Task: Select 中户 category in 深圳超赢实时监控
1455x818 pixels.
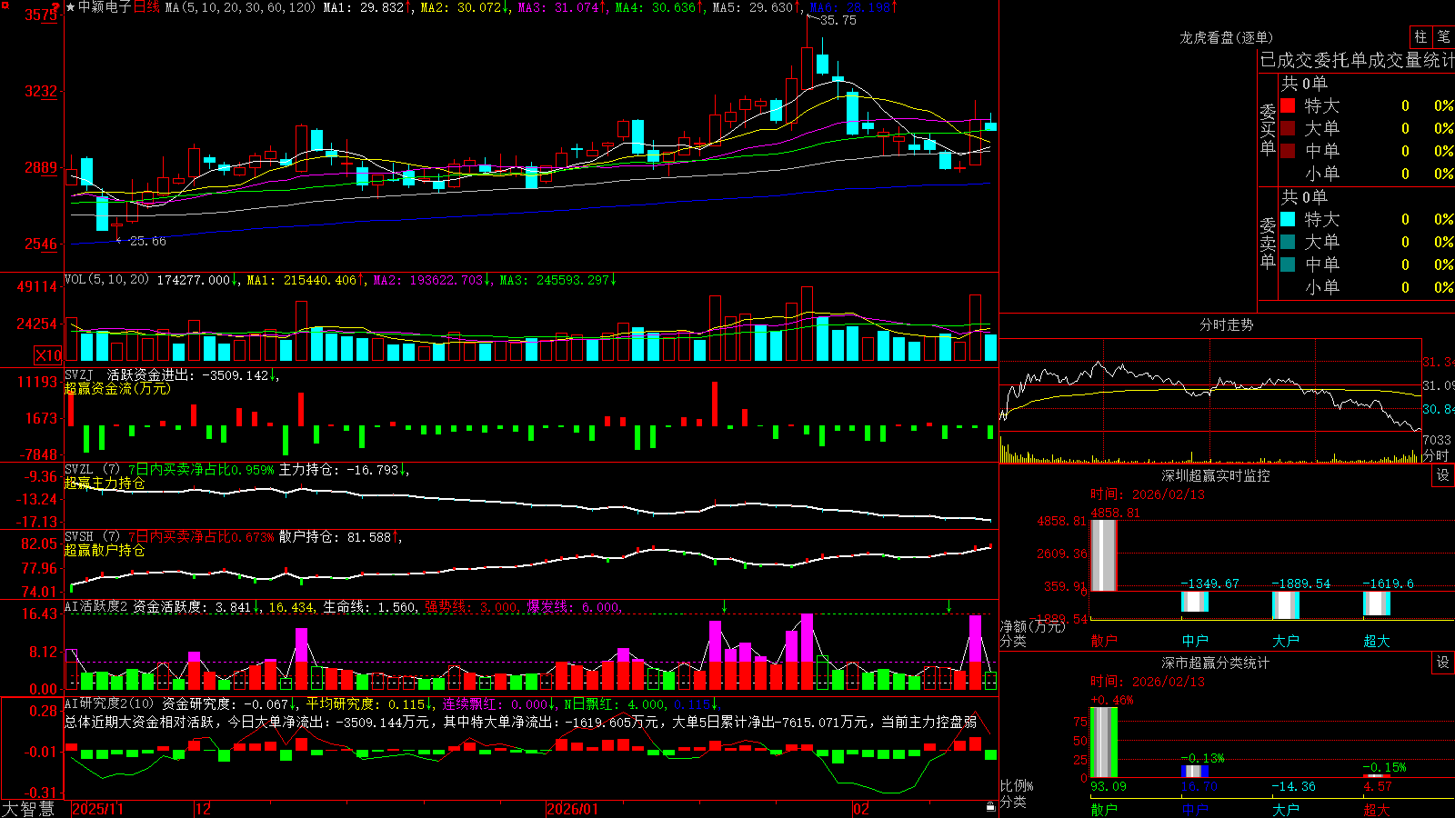Action: tap(1195, 641)
